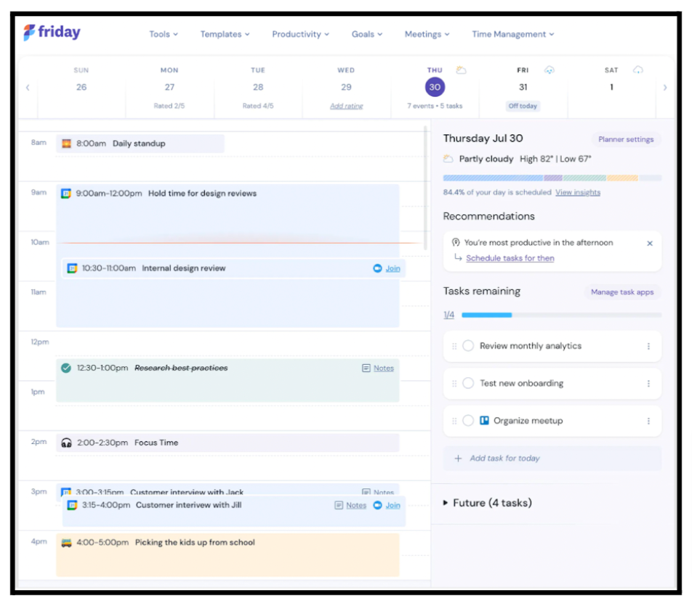Click previous week arrow in calendar header
This screenshot has width=692, height=604.
[28, 88]
